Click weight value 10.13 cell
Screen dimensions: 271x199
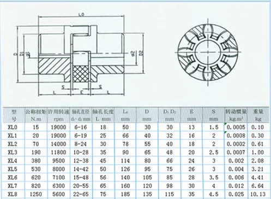point(258,194)
